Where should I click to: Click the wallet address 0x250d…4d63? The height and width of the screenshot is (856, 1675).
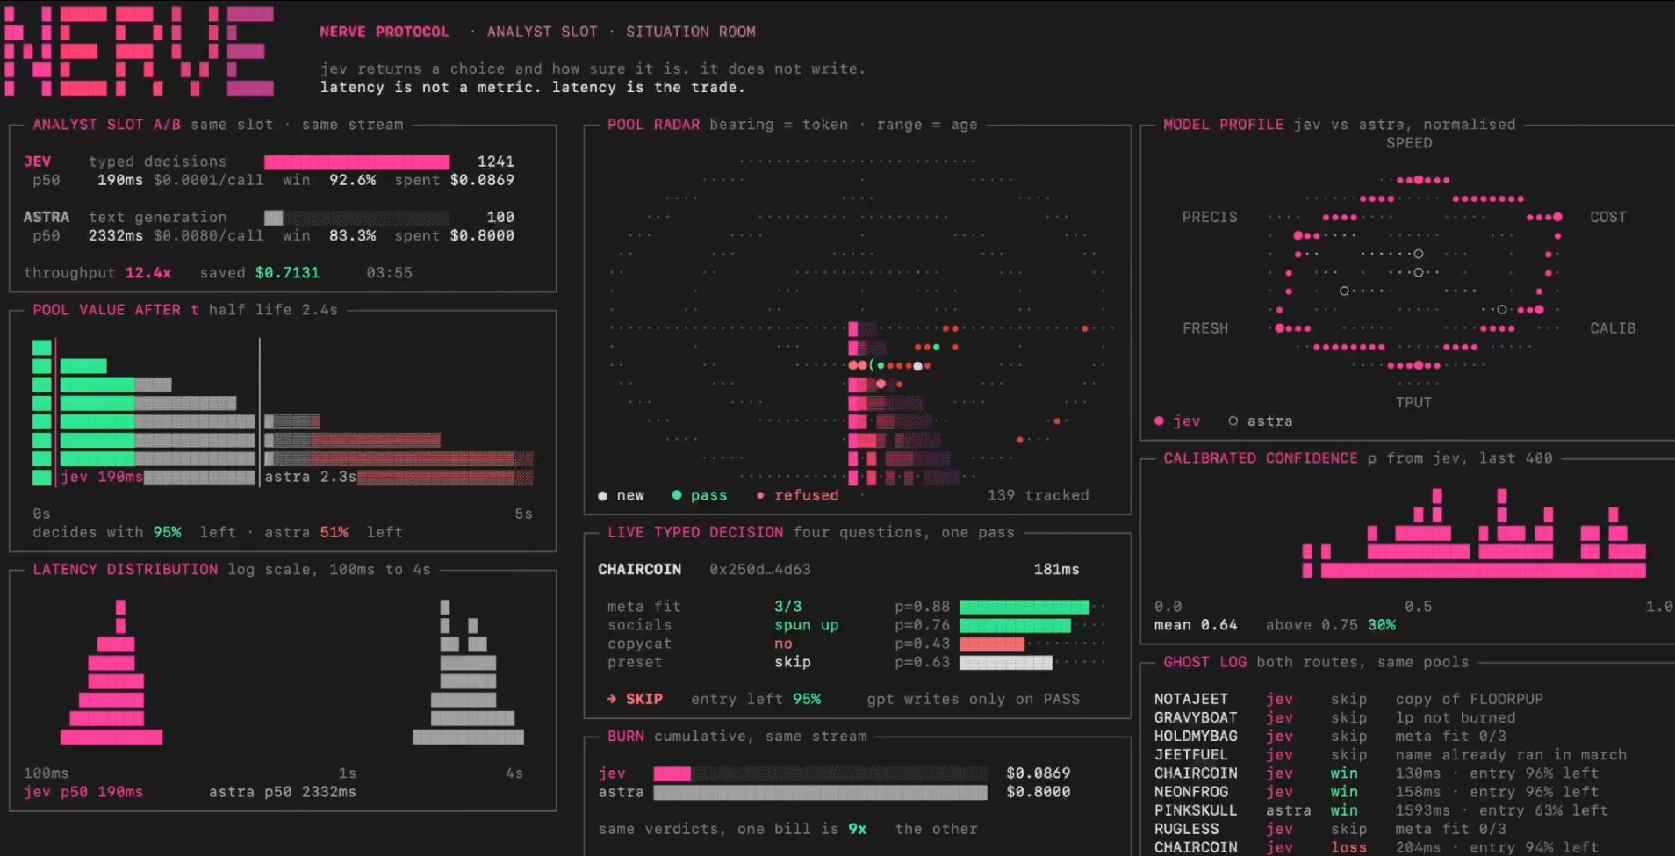pos(760,570)
